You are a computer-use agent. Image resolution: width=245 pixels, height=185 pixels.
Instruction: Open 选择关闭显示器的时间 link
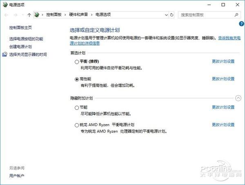pos(28,55)
